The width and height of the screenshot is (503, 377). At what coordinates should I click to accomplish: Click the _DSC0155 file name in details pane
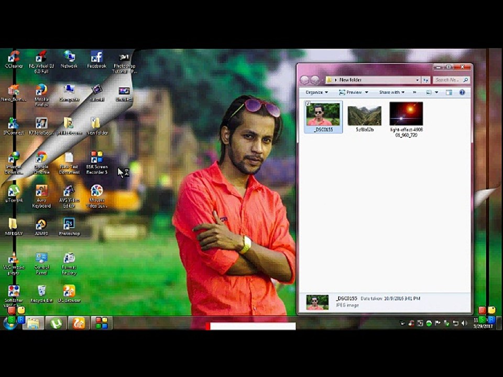pos(346,298)
